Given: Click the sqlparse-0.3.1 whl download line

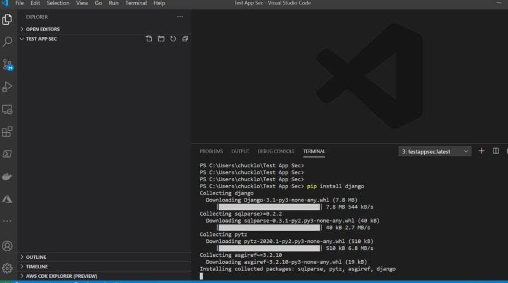Looking at the screenshot, I should (293, 221).
